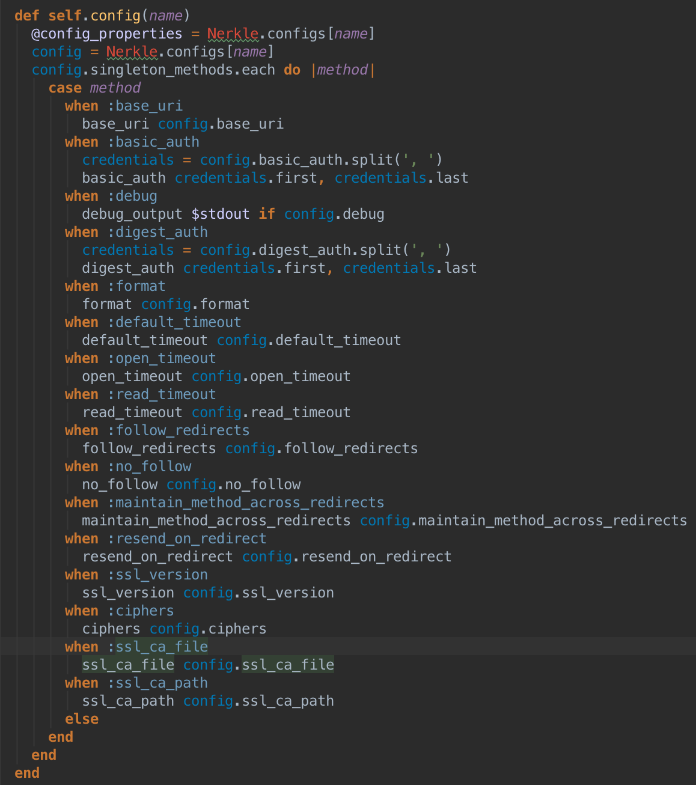Click 'config' before '.ssl_ca_path'
This screenshot has height=785, width=696.
pyautogui.click(x=208, y=701)
